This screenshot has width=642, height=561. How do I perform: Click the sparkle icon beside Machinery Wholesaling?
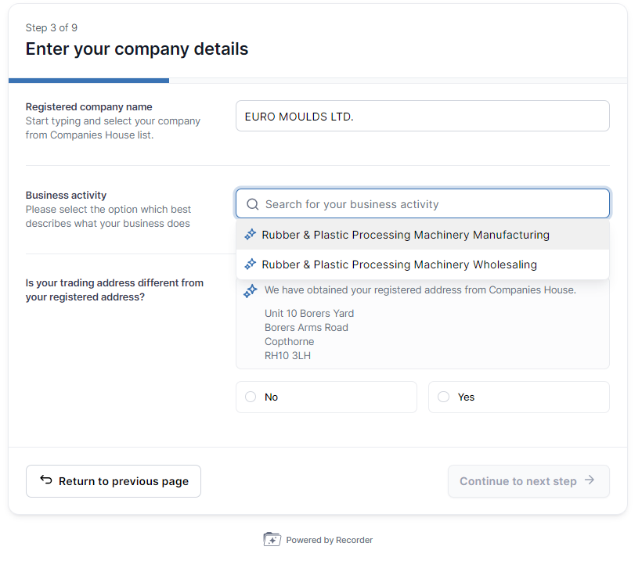(x=251, y=264)
